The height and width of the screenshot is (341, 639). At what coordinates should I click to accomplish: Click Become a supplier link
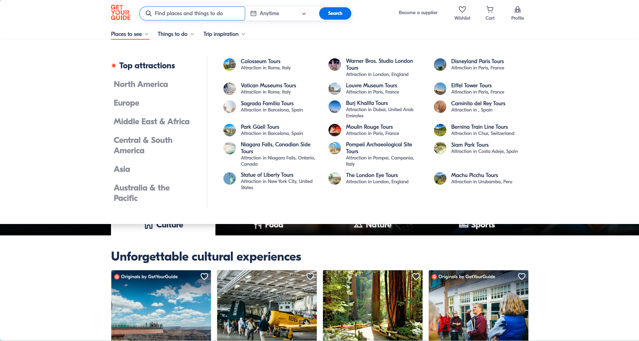point(418,13)
